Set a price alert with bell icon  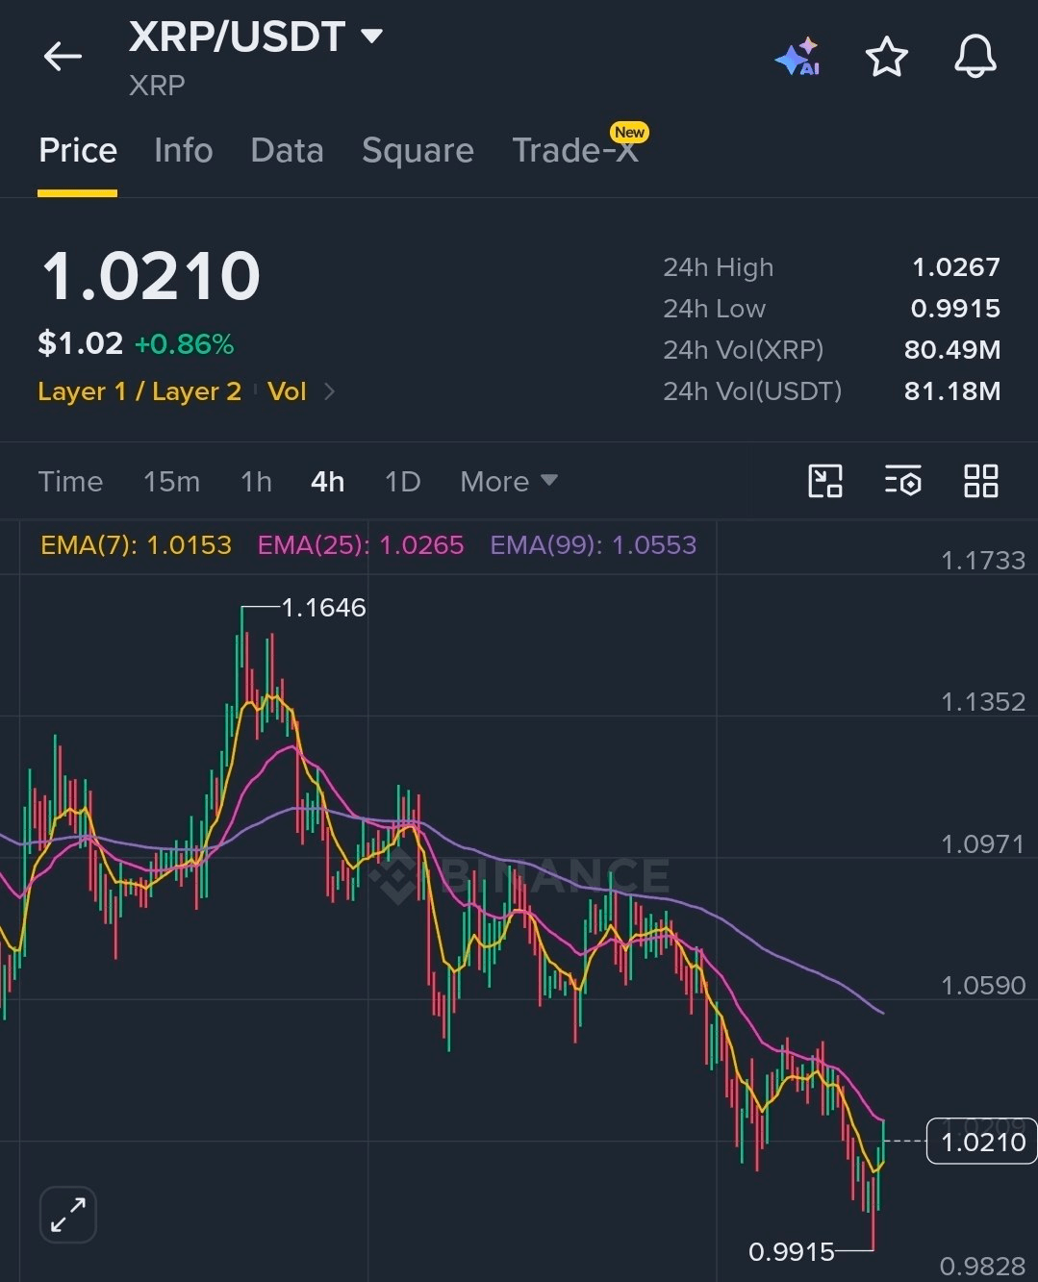tap(975, 57)
